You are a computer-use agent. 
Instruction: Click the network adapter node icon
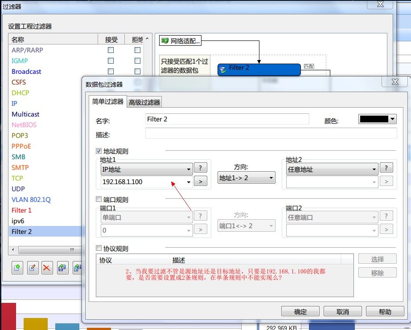[165, 41]
